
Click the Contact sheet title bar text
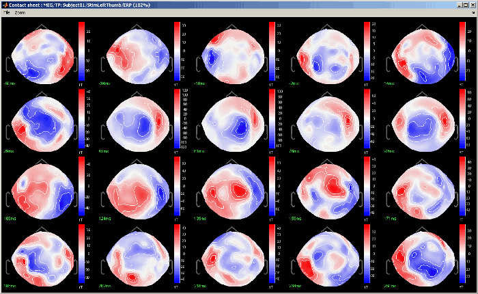click(x=82, y=4)
